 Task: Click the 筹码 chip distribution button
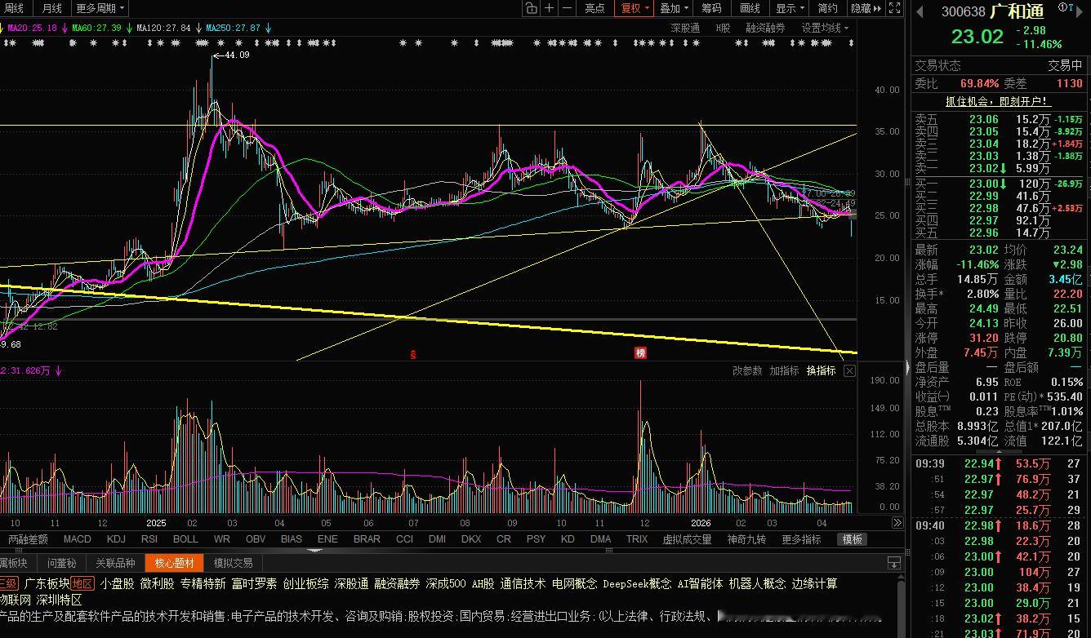pyautogui.click(x=711, y=8)
